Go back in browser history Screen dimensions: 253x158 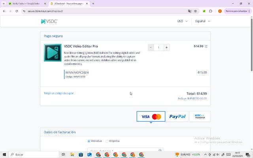point(4,11)
